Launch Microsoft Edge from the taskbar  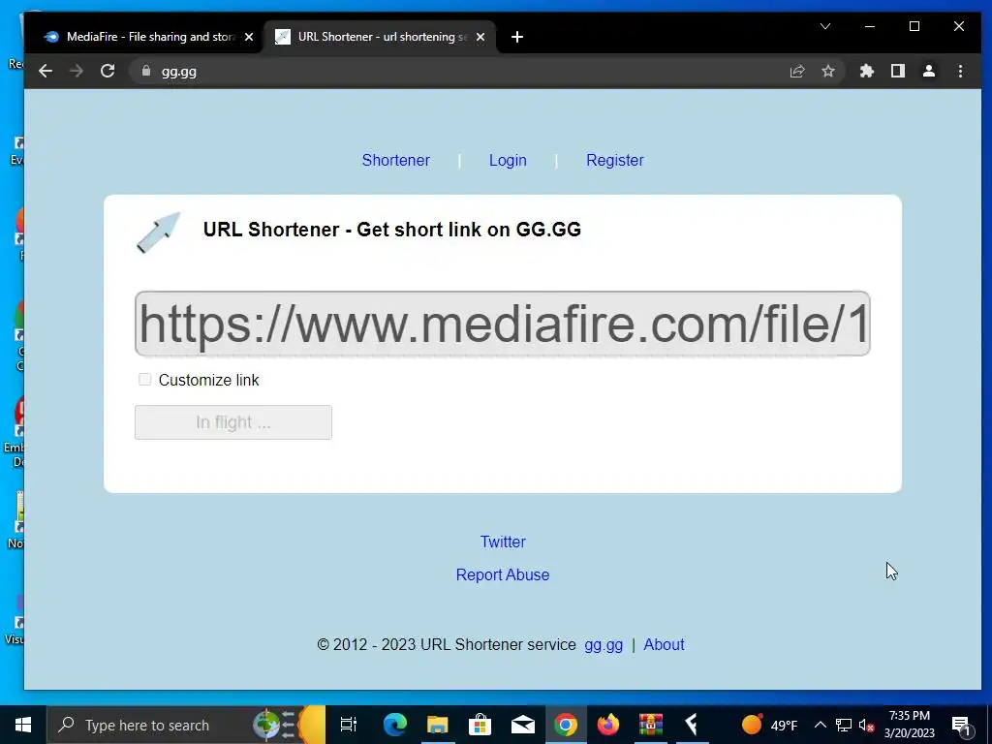395,725
